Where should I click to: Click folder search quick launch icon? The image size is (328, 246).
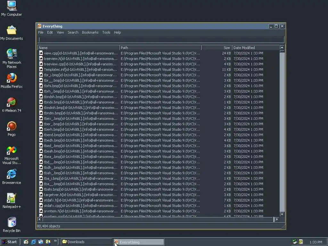(48, 242)
